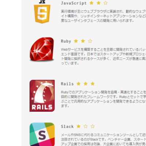Viewport: 146px width, 146px height.
Task: Click the second empty star beside Slack
Action: (x=85, y=126)
